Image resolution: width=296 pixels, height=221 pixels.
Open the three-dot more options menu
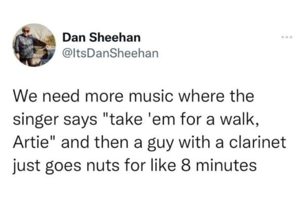(x=287, y=37)
